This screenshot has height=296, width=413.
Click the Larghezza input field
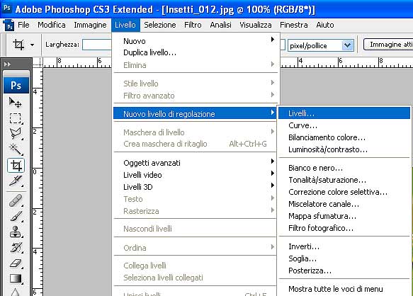click(97, 45)
